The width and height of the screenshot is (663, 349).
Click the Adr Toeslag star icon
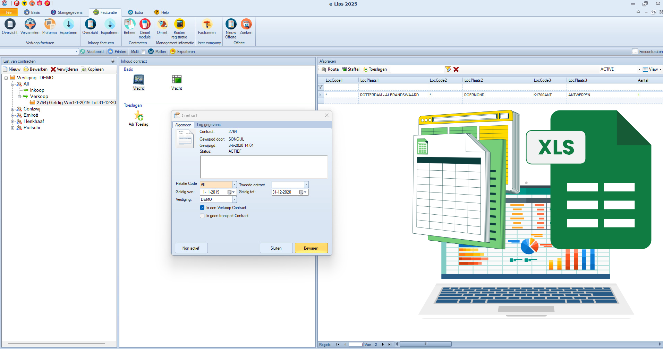(x=139, y=115)
